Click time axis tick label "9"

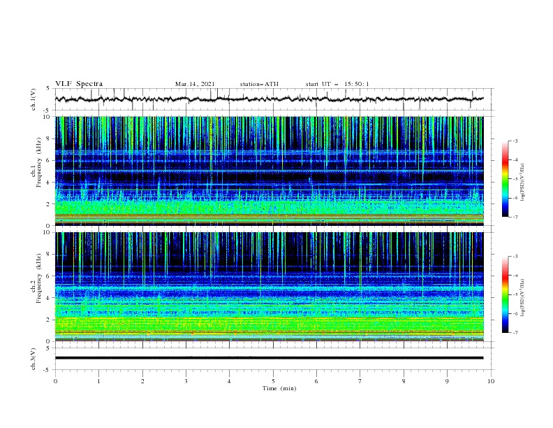tap(447, 381)
